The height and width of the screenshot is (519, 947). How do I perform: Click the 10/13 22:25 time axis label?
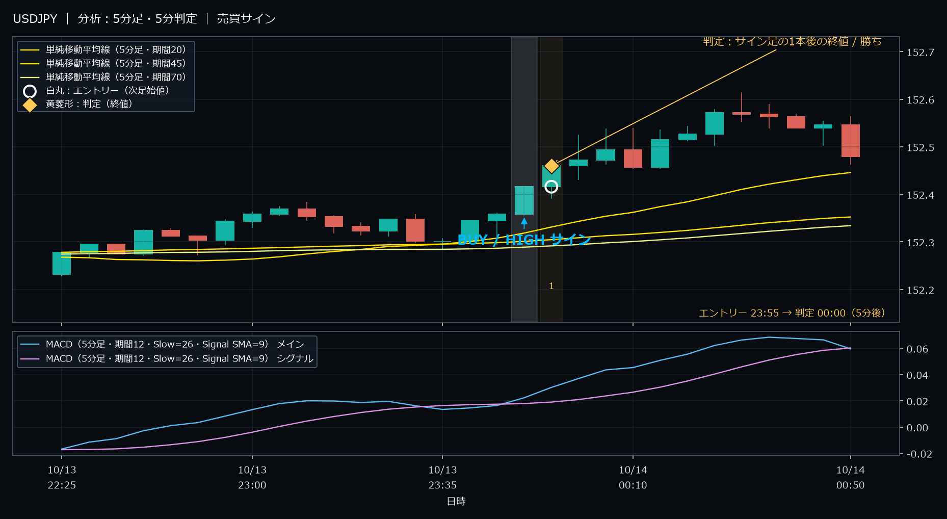[x=62, y=478]
